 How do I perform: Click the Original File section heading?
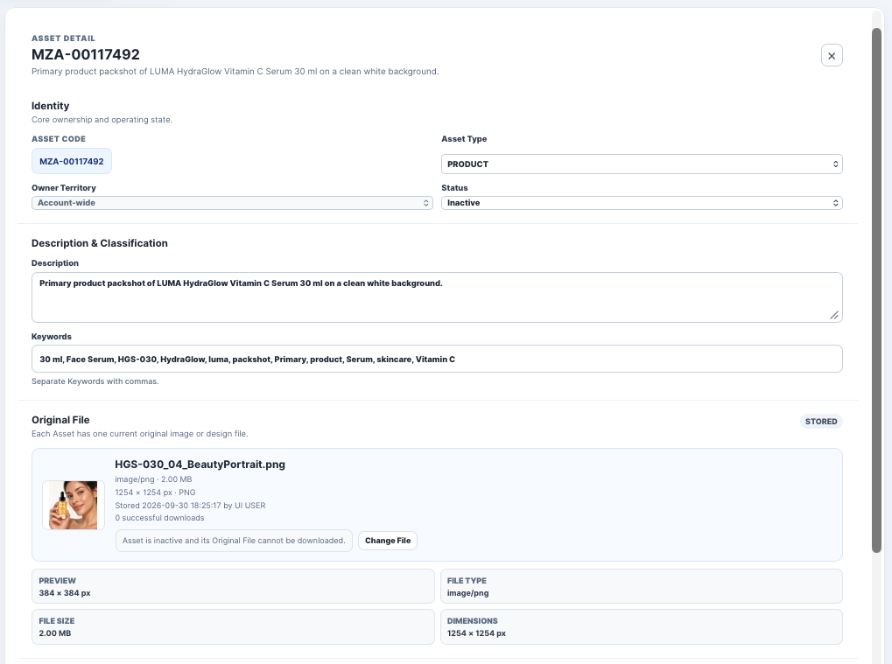61,420
